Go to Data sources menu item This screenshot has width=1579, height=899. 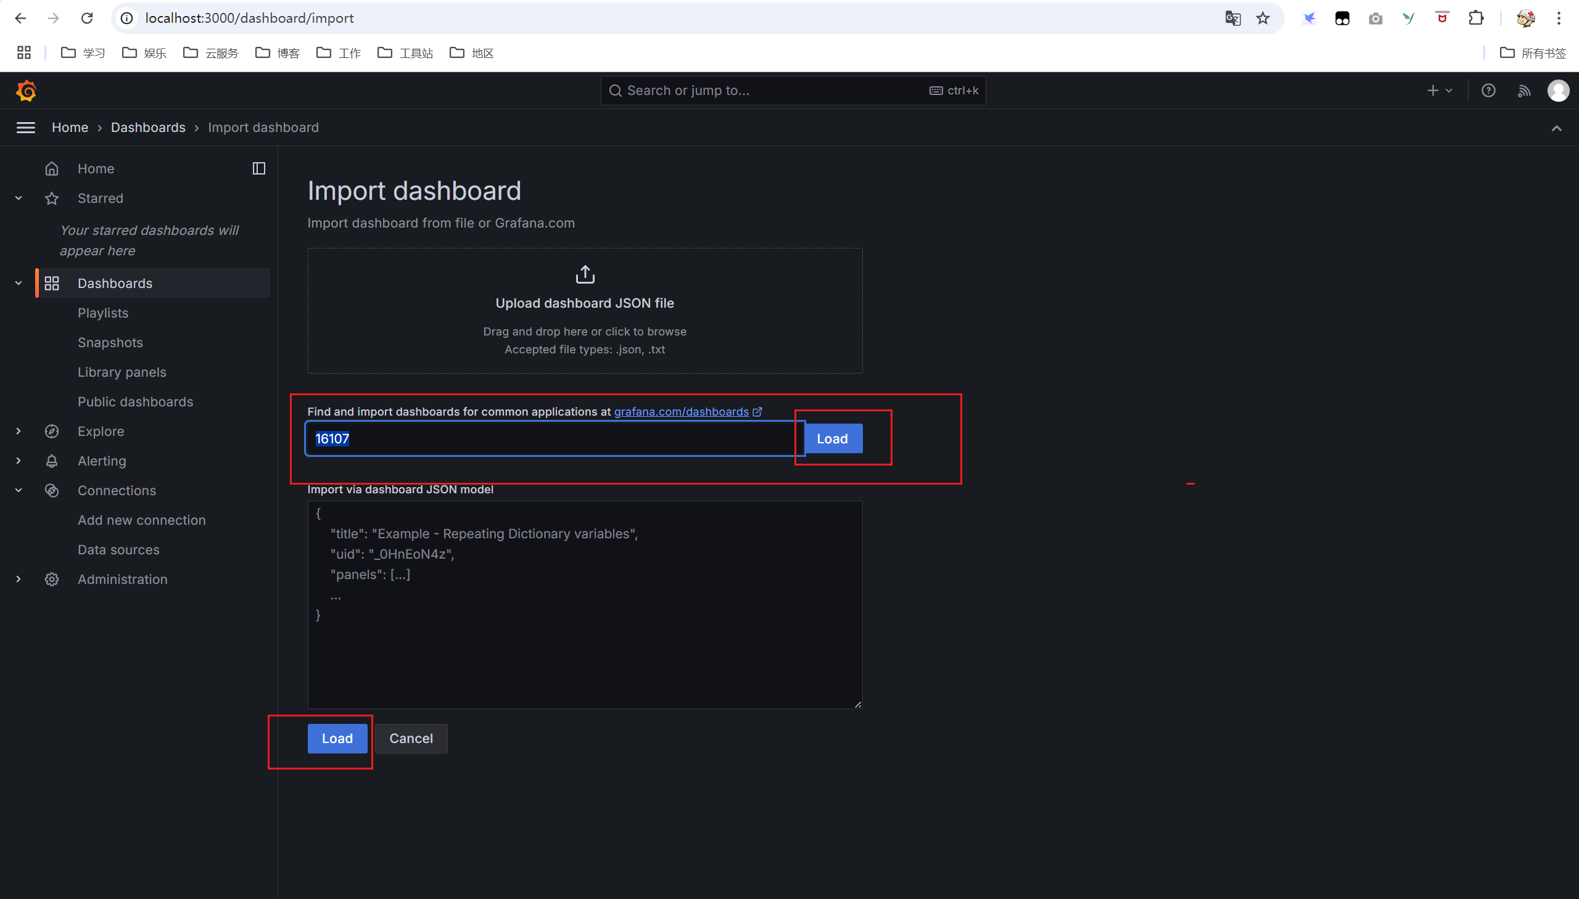coord(118,549)
